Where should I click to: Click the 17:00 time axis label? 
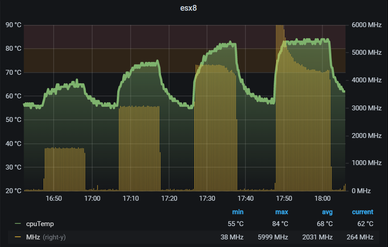[92, 198]
